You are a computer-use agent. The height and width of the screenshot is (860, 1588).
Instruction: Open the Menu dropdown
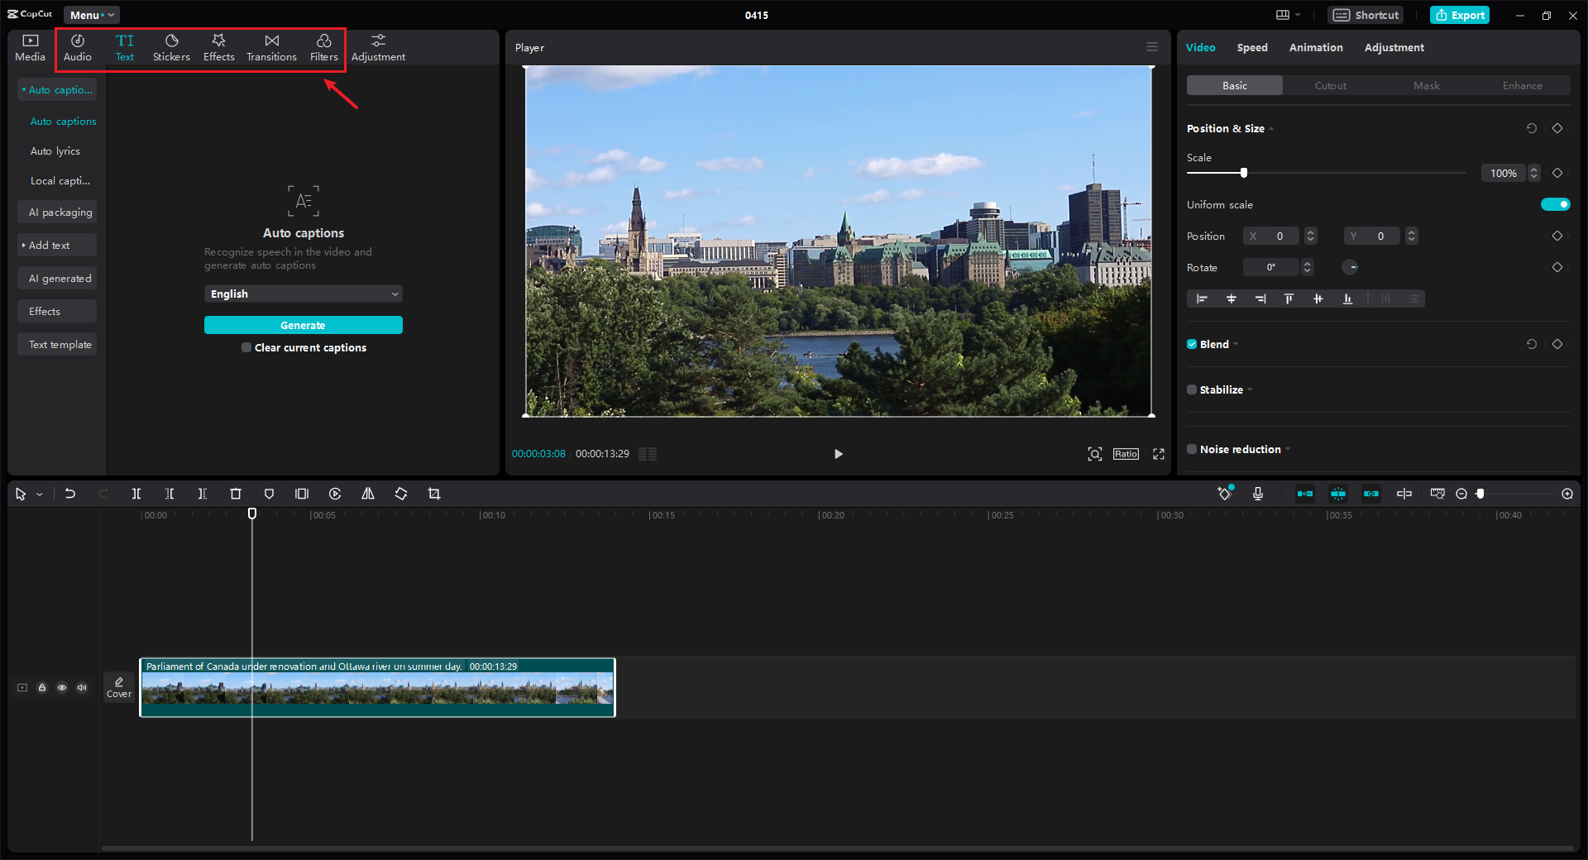click(x=92, y=15)
